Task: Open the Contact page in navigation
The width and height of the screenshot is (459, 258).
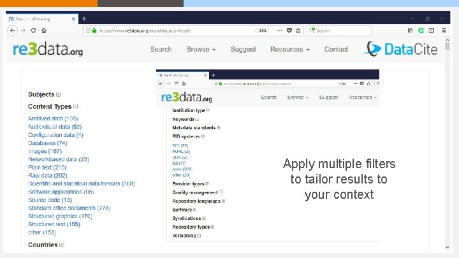Action: [x=336, y=49]
